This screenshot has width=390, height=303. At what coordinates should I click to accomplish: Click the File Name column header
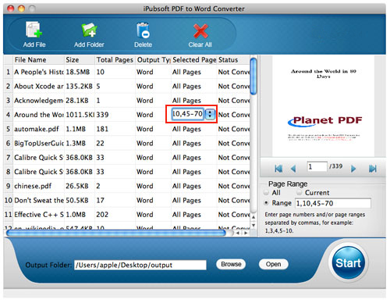38,60
